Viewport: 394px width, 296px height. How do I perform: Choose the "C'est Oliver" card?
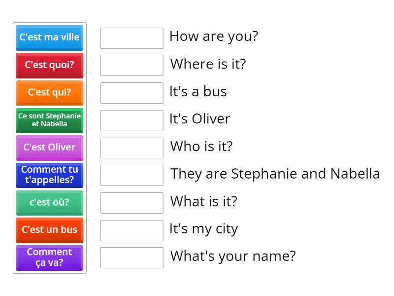49,148
